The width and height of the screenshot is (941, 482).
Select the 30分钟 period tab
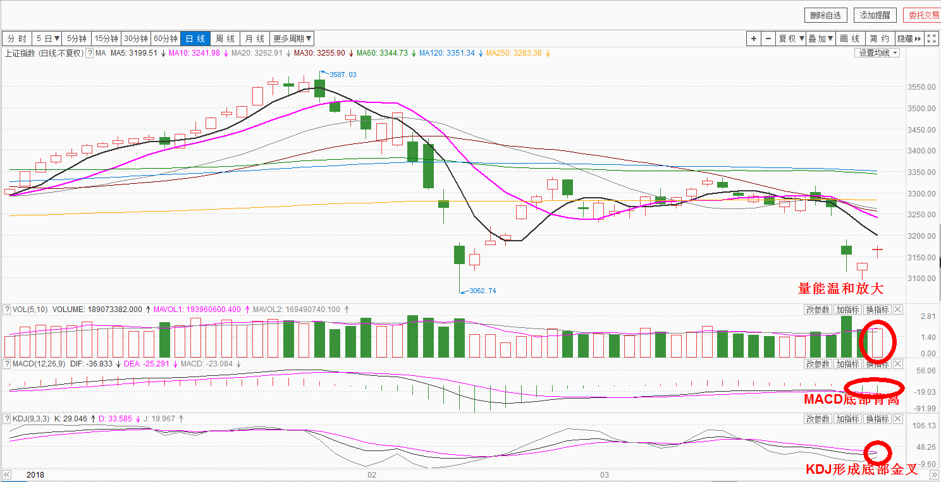(x=137, y=39)
